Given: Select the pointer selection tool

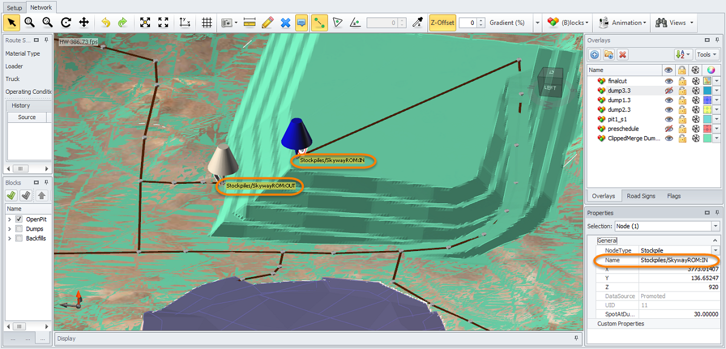Looking at the screenshot, I should pos(11,23).
